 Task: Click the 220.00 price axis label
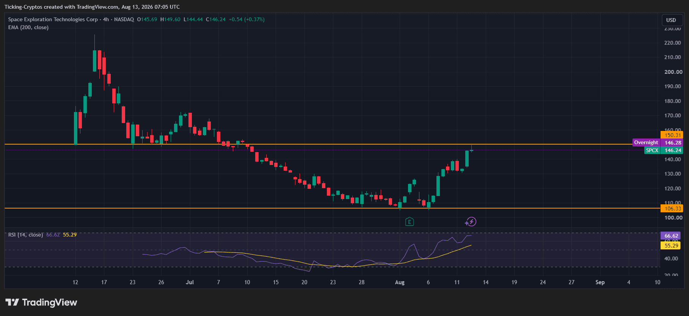pos(673,43)
